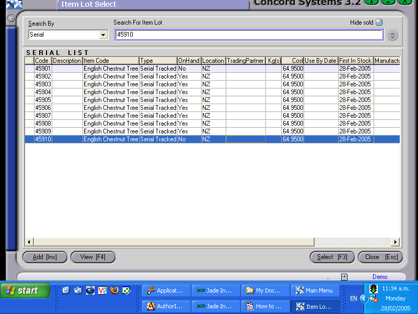Click the system tray icon beside the clock
The width and height of the screenshot is (418, 314).
click(373, 288)
